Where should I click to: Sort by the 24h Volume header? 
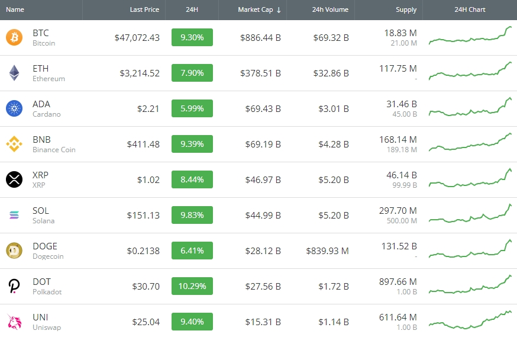point(330,10)
